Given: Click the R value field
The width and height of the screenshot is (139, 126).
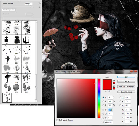Looking at the screenshot, I should (x=110, y=110).
